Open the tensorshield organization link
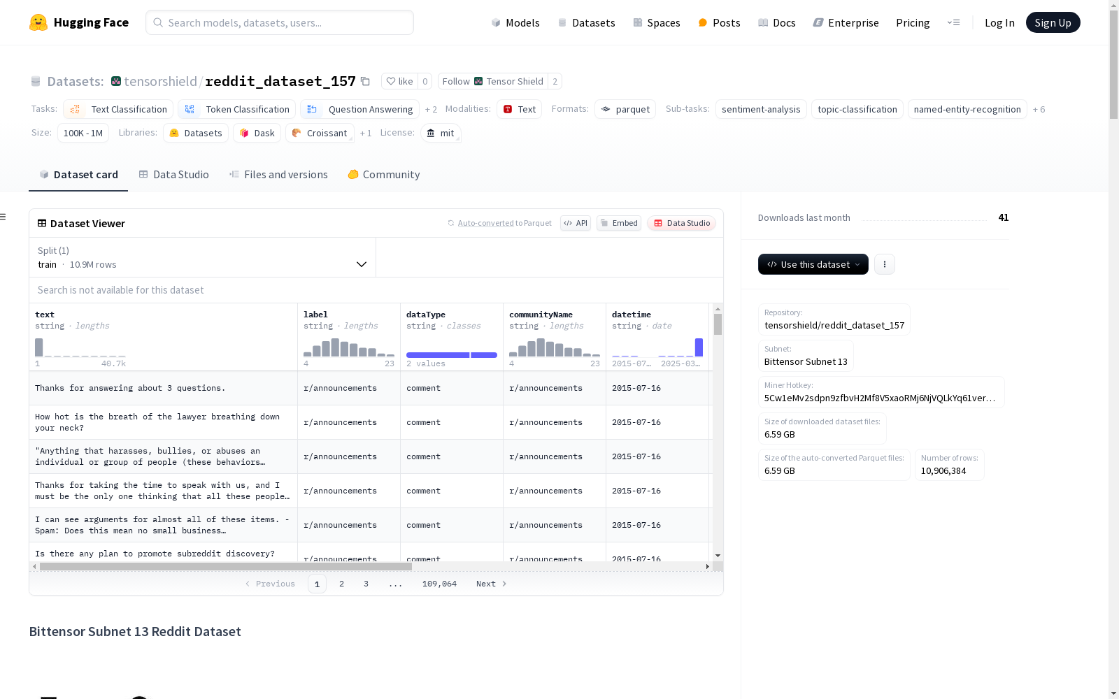Viewport: 1119px width, 699px height. 160,81
